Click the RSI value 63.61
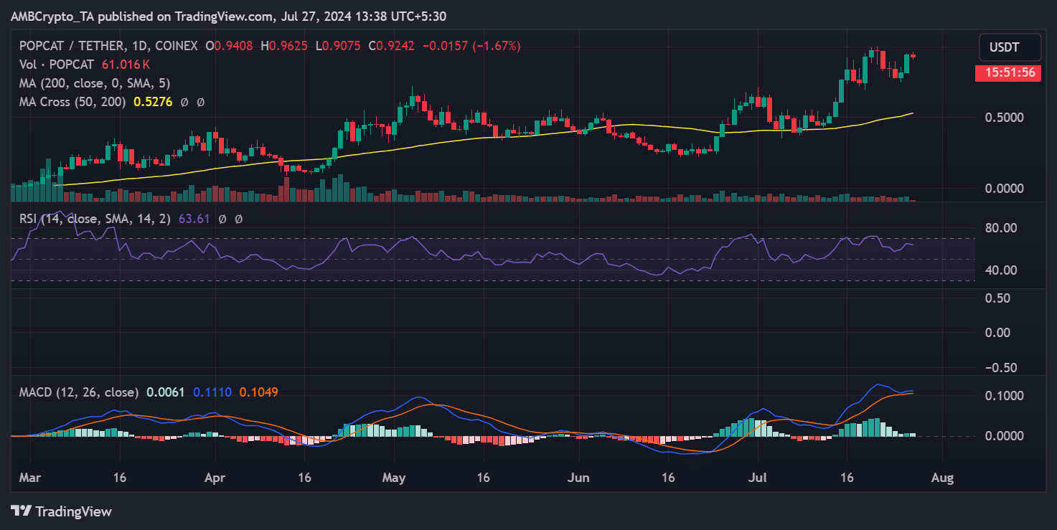The width and height of the screenshot is (1057, 530). (x=194, y=219)
